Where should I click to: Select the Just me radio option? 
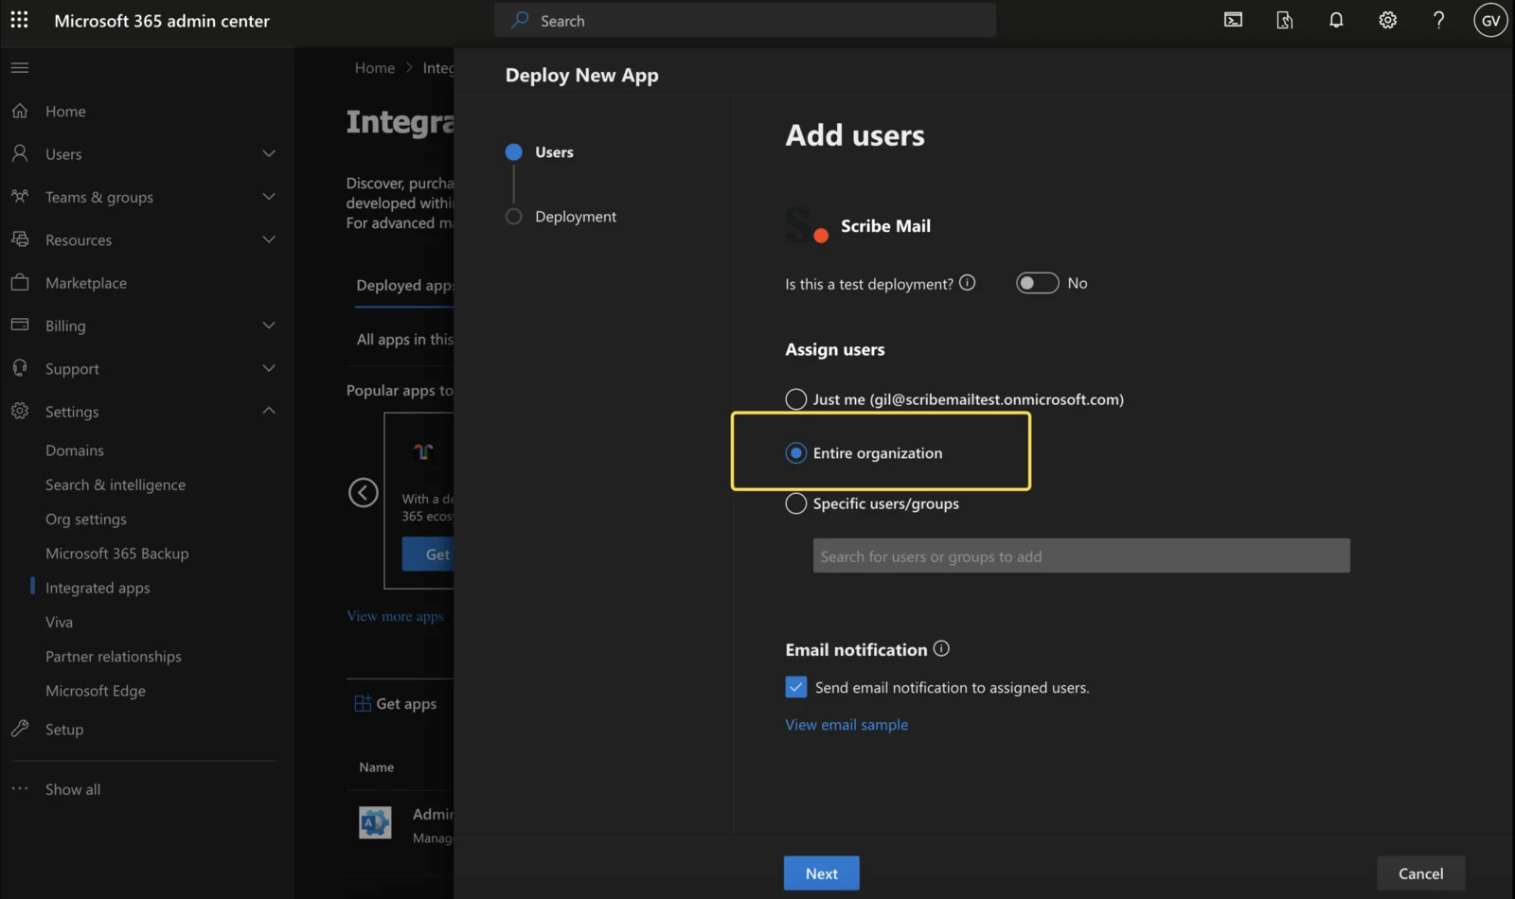point(796,399)
